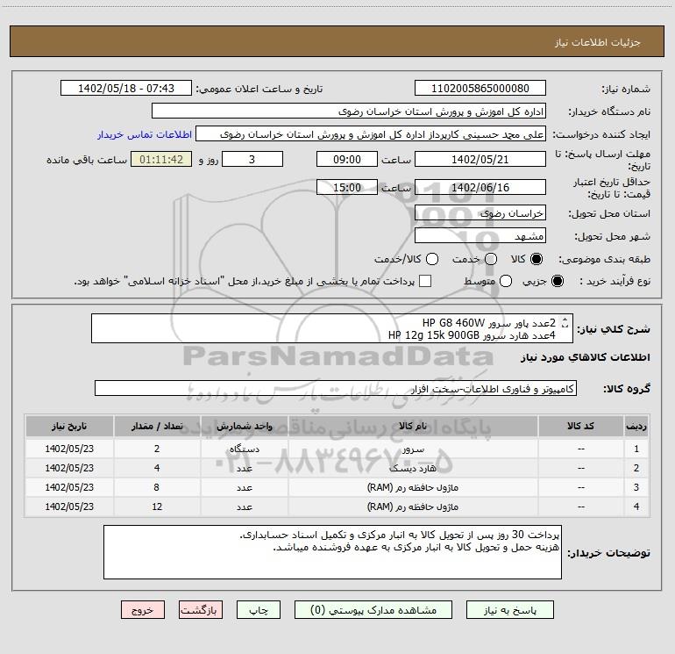Viewport: 675px width, 654px height.
Task: Select the 'هارد دیسک' item name cell
Action: coord(413,468)
